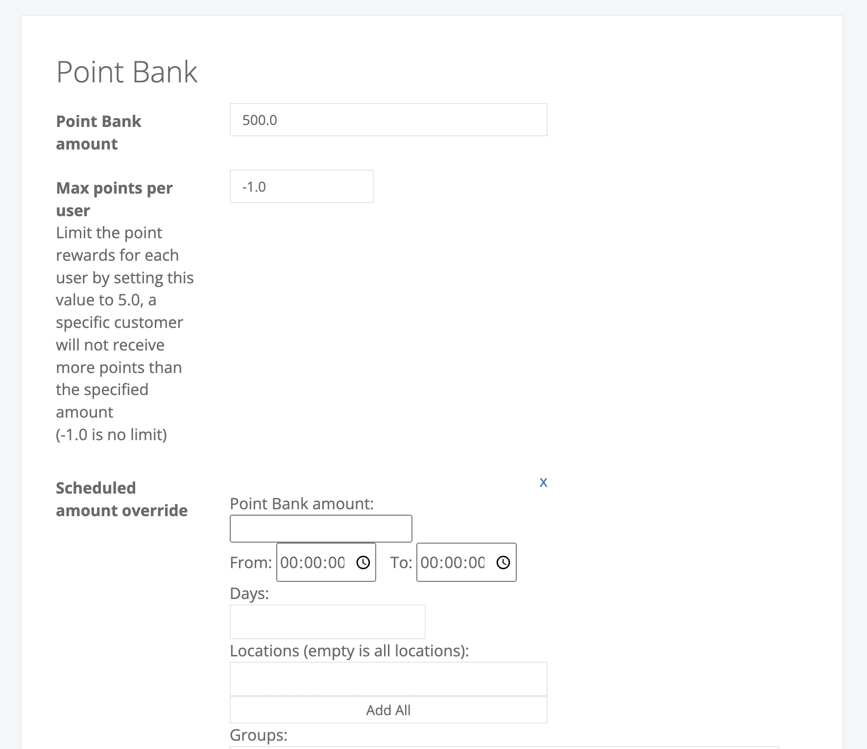Click the "Point Bank" page heading
Viewport: 867px width, 749px height.
pos(127,72)
